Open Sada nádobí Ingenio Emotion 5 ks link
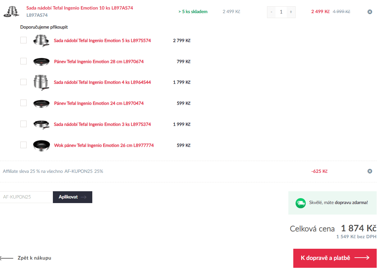Image resolution: width=379 pixels, height=277 pixels. 102,41
